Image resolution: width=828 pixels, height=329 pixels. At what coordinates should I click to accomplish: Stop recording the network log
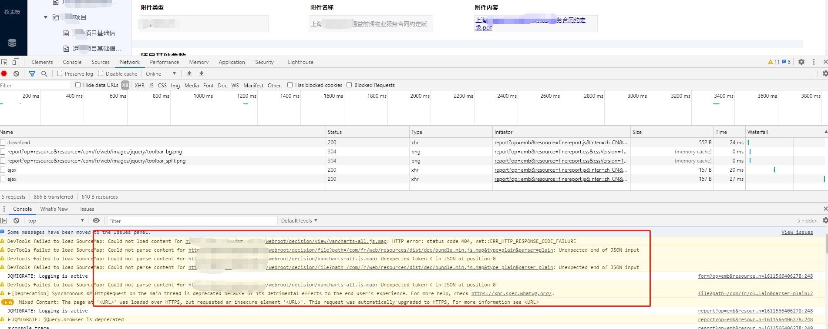coord(4,73)
